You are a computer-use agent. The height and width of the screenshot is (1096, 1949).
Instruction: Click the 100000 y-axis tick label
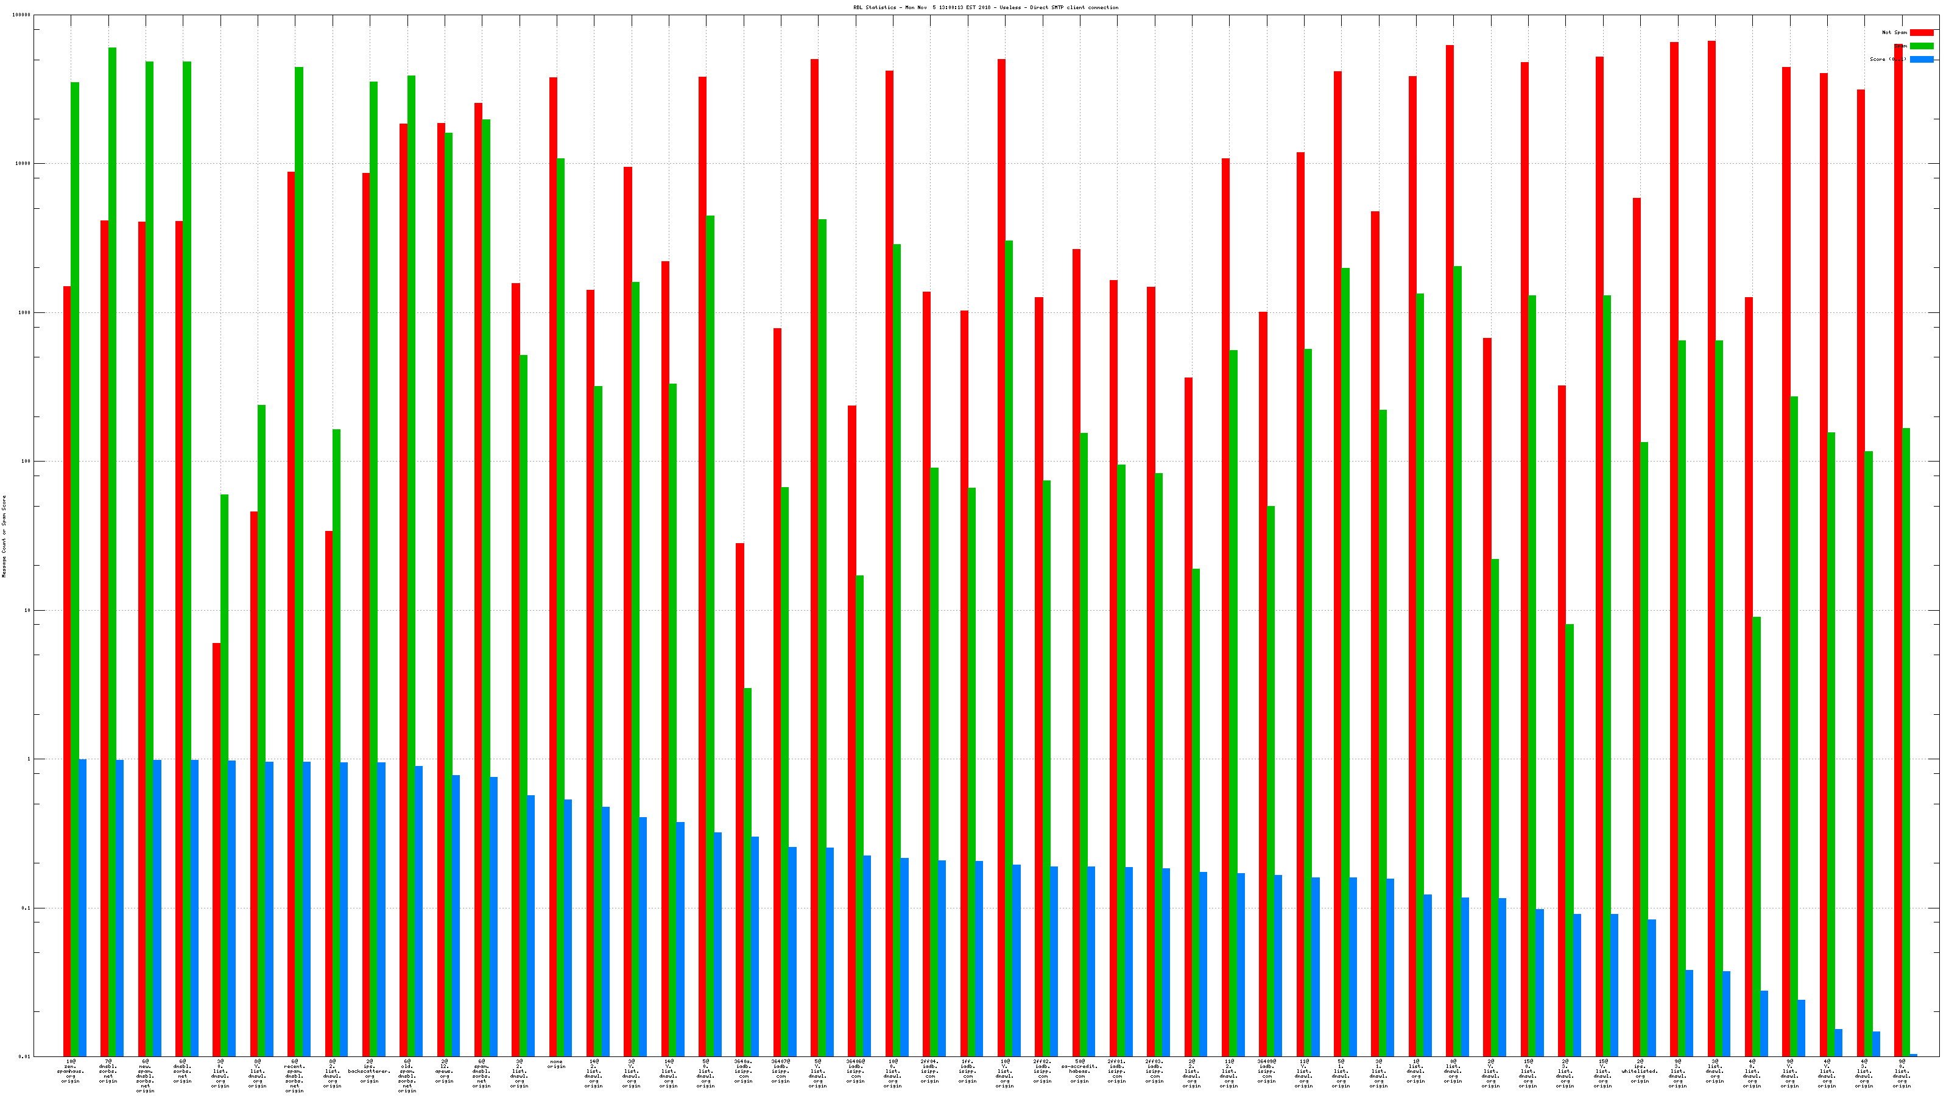(22, 15)
